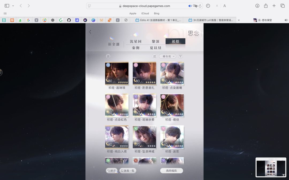
Task: Open the 稀有度 sort dropdown
Action: [168, 56]
